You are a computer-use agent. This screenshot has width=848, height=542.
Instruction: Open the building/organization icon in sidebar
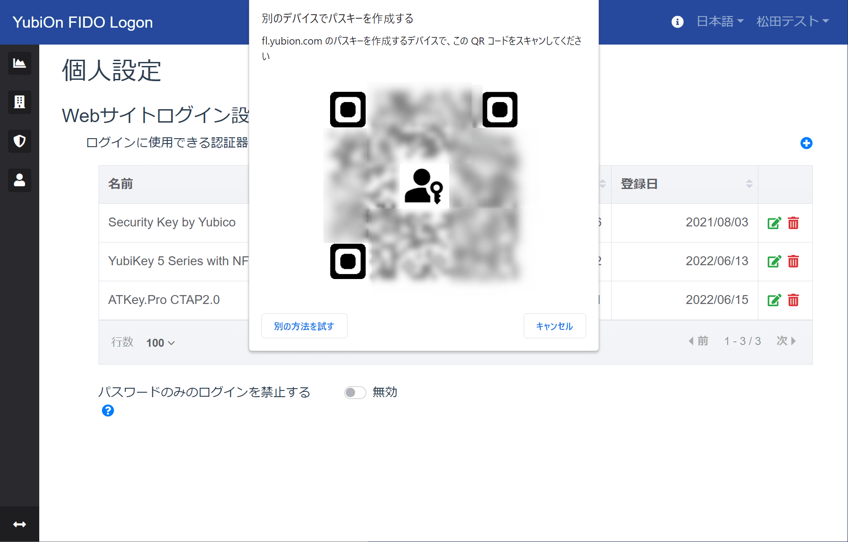pyautogui.click(x=20, y=102)
